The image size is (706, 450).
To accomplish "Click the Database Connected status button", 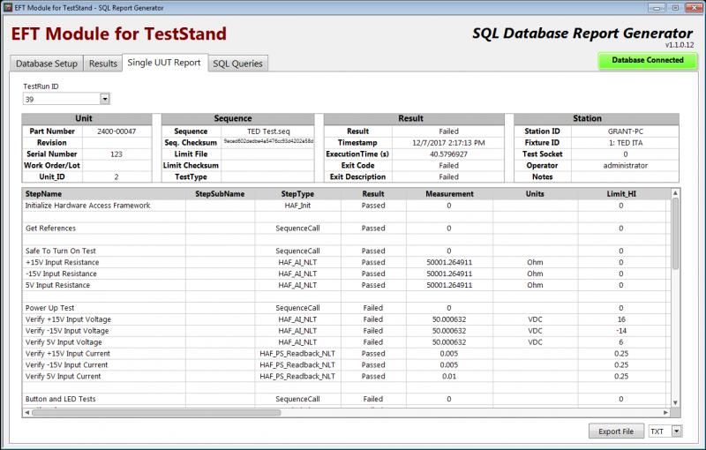I will (x=648, y=60).
